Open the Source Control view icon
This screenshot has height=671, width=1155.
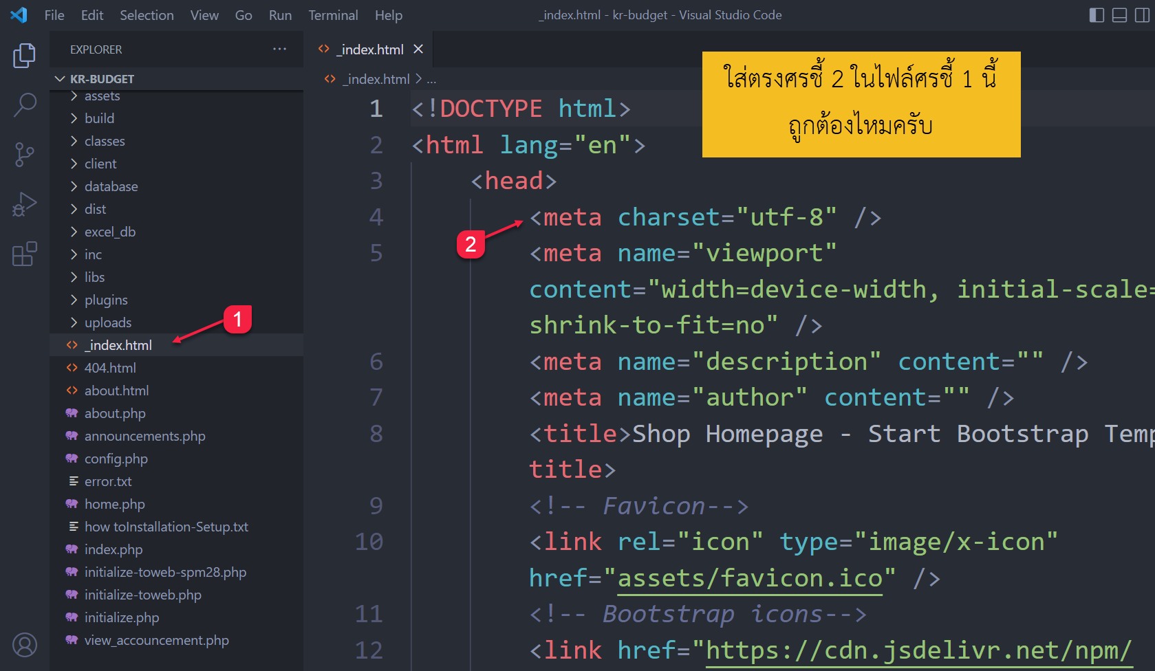25,155
